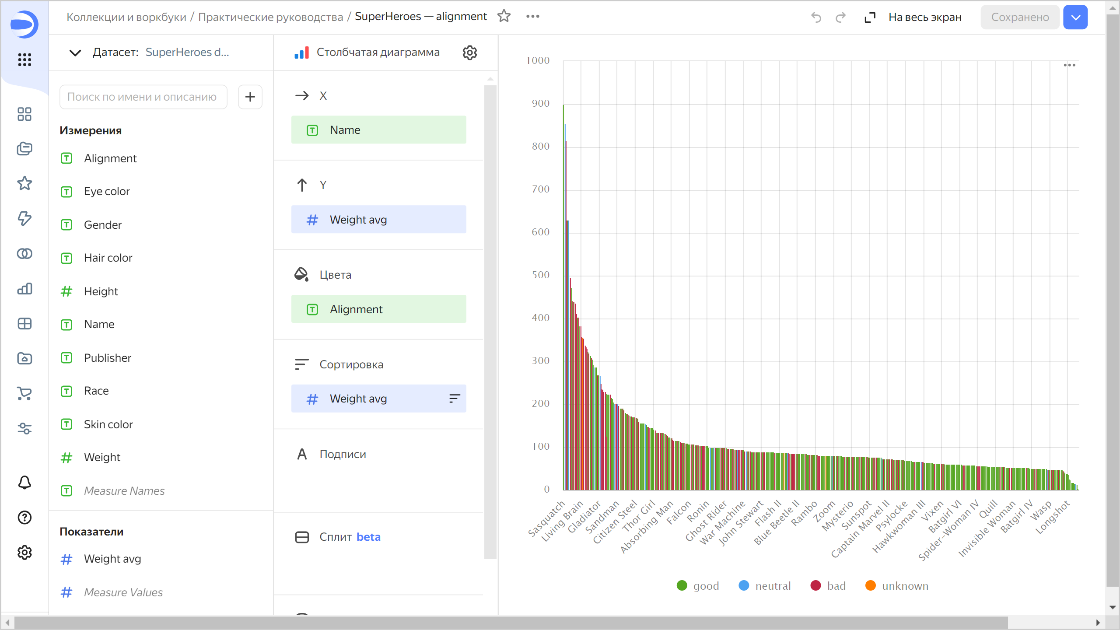This screenshot has height=630, width=1120.
Task: Collapse the dataset panel chevron
Action: (75, 52)
